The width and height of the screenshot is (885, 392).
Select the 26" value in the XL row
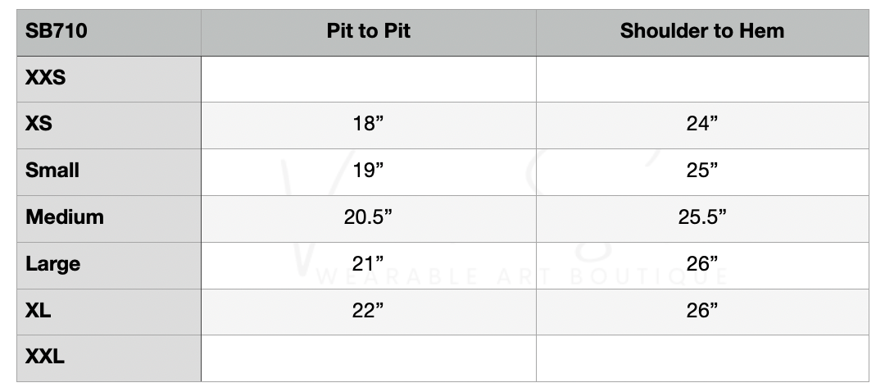[702, 312]
